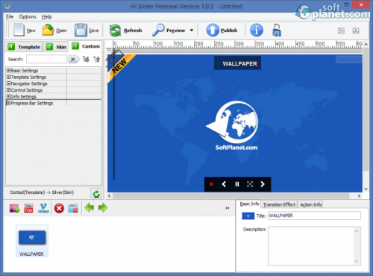373x276 pixels.
Task: Open the File menu
Action: point(10,16)
